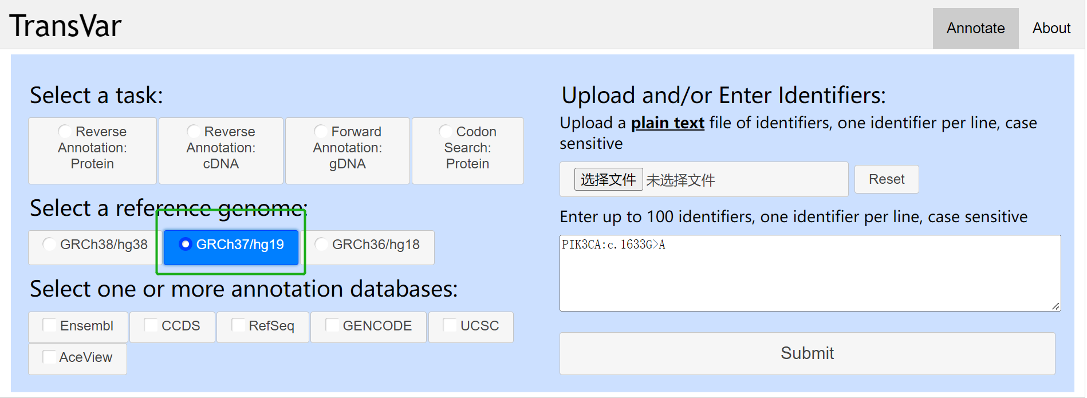Image resolution: width=1087 pixels, height=398 pixels.
Task: Open the Annotate tab
Action: point(975,28)
